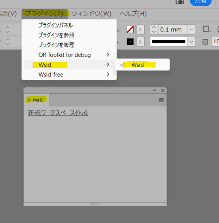Toggle the checked Wsid submenu item
219x223 pixels.
[138, 65]
